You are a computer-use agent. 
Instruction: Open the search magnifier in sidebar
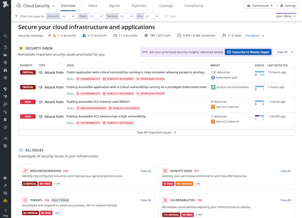[5, 36]
